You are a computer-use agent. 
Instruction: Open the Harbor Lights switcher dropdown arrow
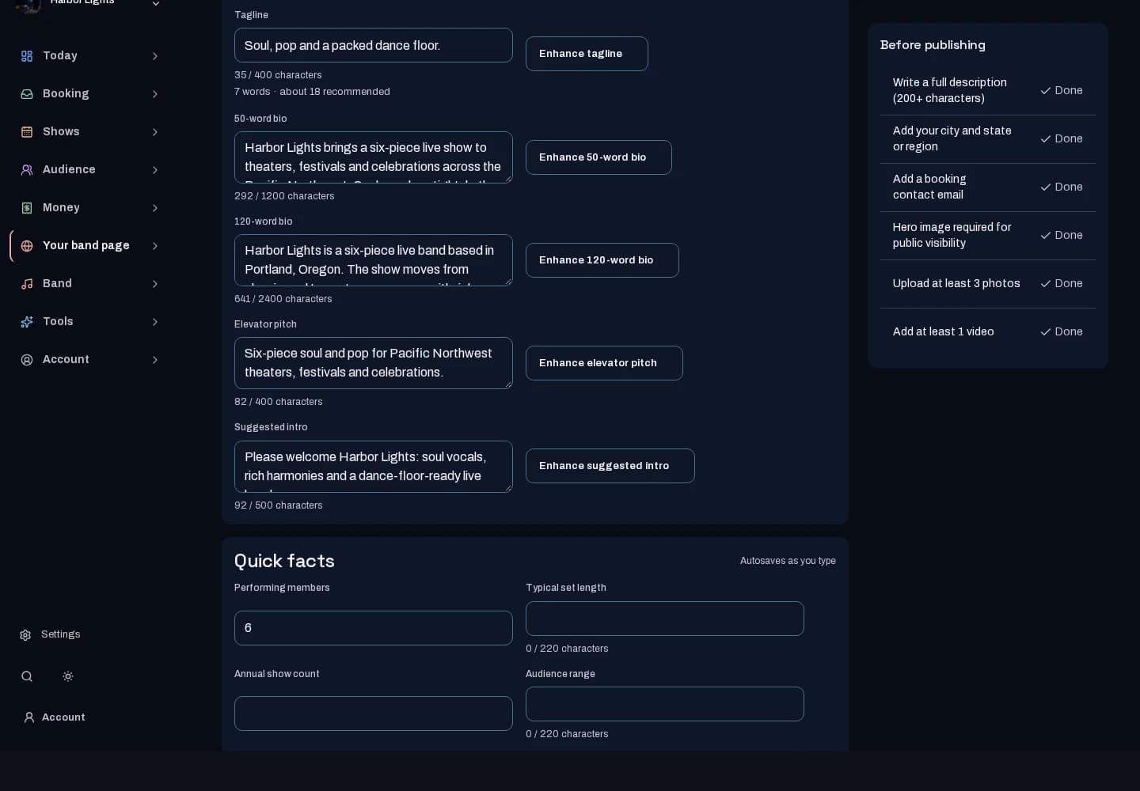pyautogui.click(x=156, y=4)
